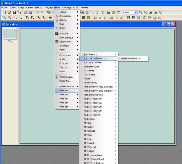Click the blue gradient filter icon

(x=133, y=18)
